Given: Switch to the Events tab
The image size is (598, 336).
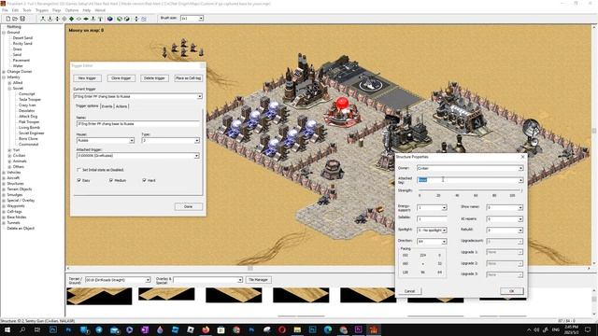Looking at the screenshot, I should [107, 106].
